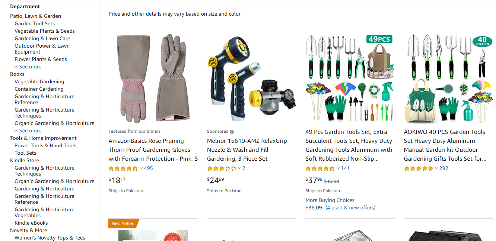
Task: Open rating chevron next to 141 reviews
Action: tap(338, 168)
